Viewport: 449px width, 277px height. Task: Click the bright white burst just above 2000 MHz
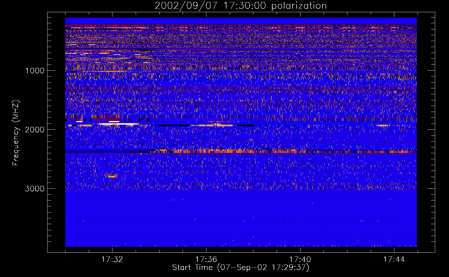click(x=119, y=124)
